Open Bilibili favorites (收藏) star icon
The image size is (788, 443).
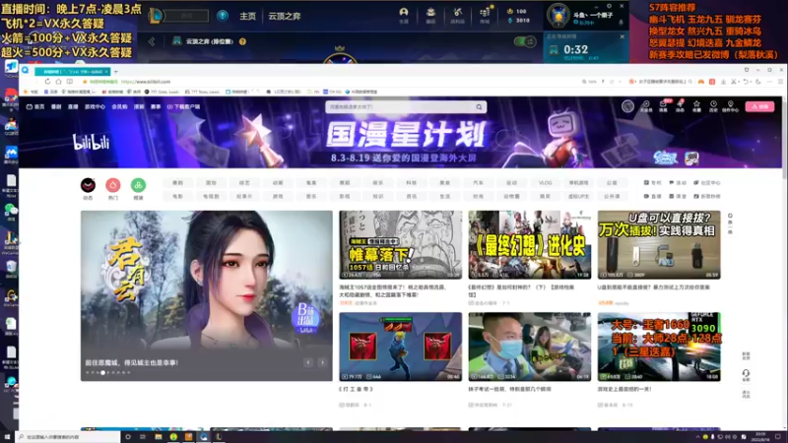pyautogui.click(x=696, y=106)
